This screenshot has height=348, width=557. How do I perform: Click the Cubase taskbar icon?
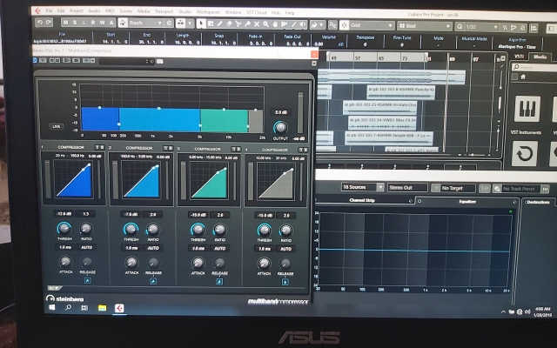tap(119, 308)
